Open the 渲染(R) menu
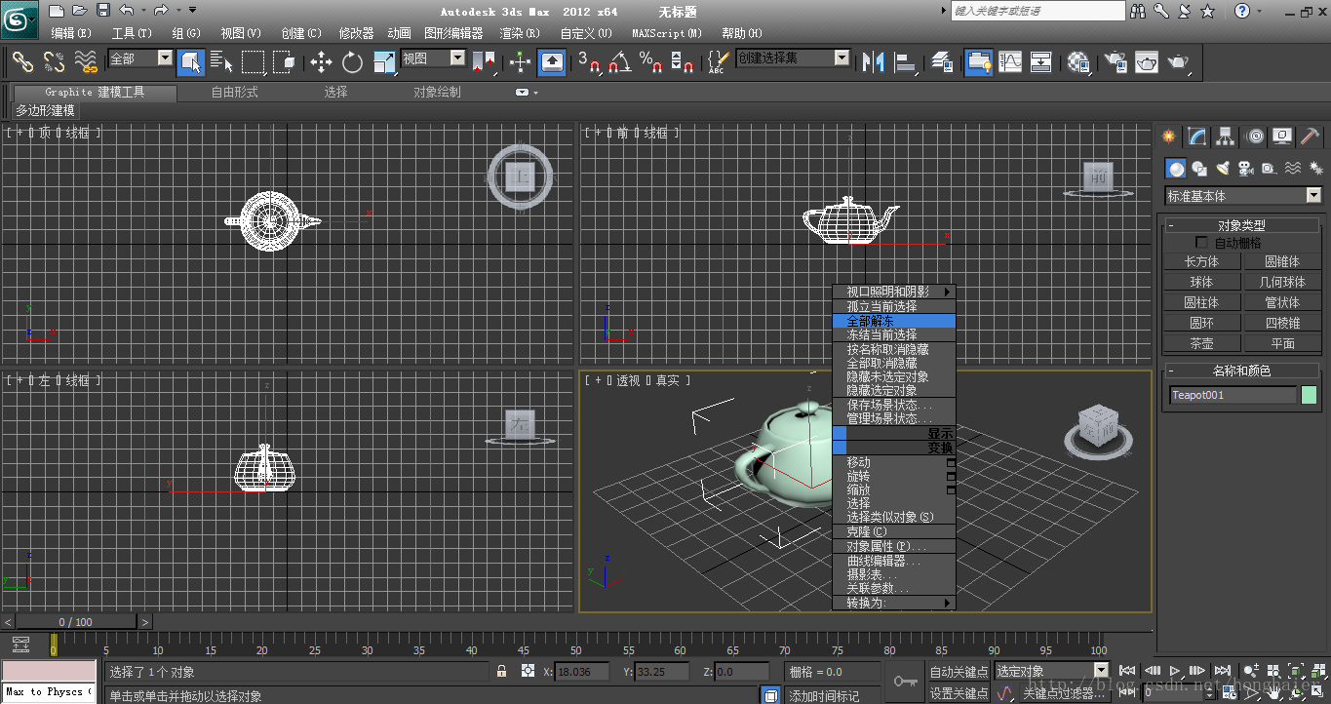This screenshot has width=1331, height=704. (x=519, y=33)
